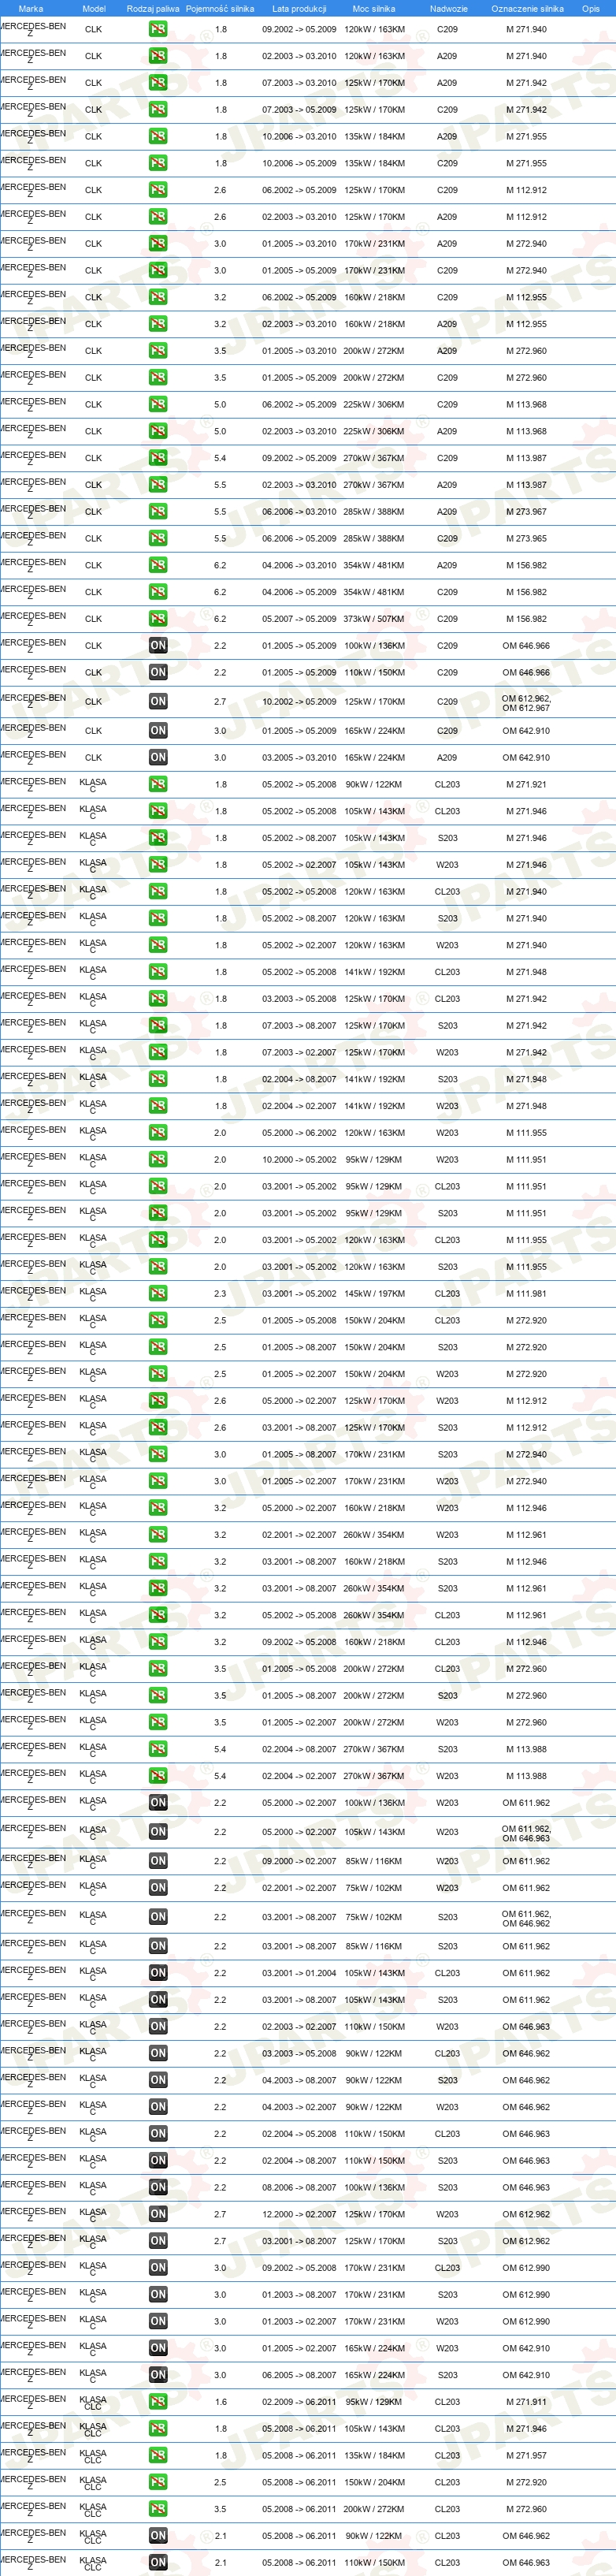Click engine code 'M 111.981'
The height and width of the screenshot is (2576, 616).
pyautogui.click(x=526, y=1294)
